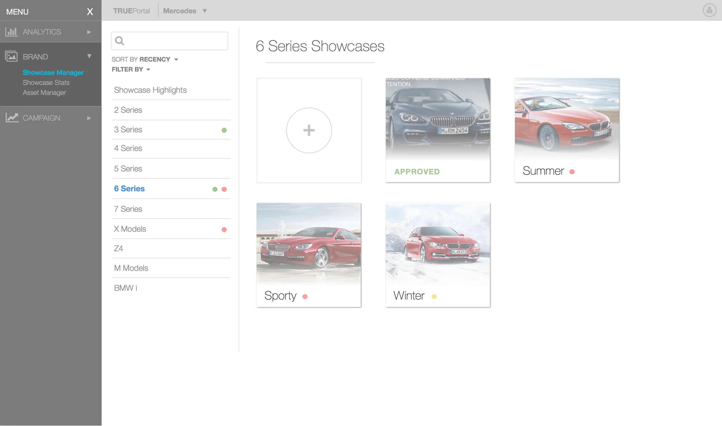Image resolution: width=722 pixels, height=426 pixels.
Task: Click red status dot beside Summer
Action: point(572,172)
